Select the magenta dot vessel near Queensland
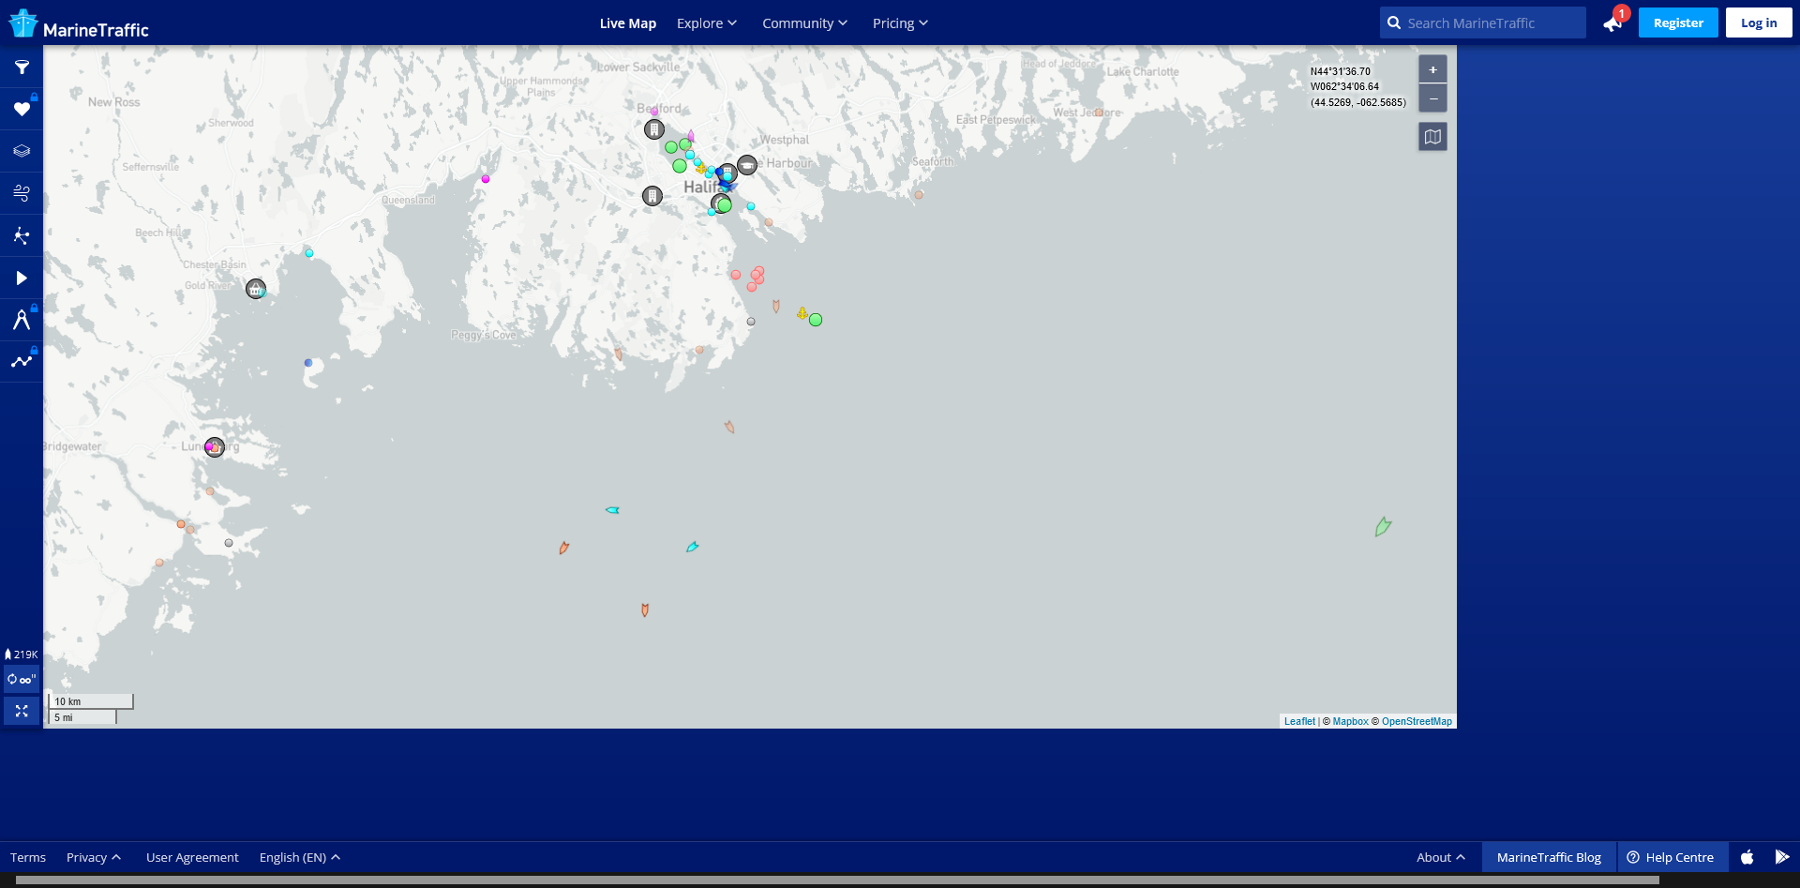Image resolution: width=1800 pixels, height=888 pixels. 486,178
